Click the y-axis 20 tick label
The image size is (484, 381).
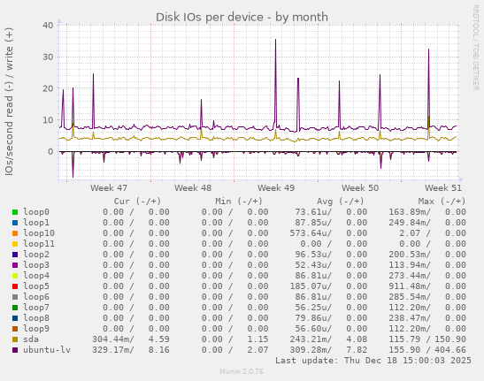[x=48, y=88]
